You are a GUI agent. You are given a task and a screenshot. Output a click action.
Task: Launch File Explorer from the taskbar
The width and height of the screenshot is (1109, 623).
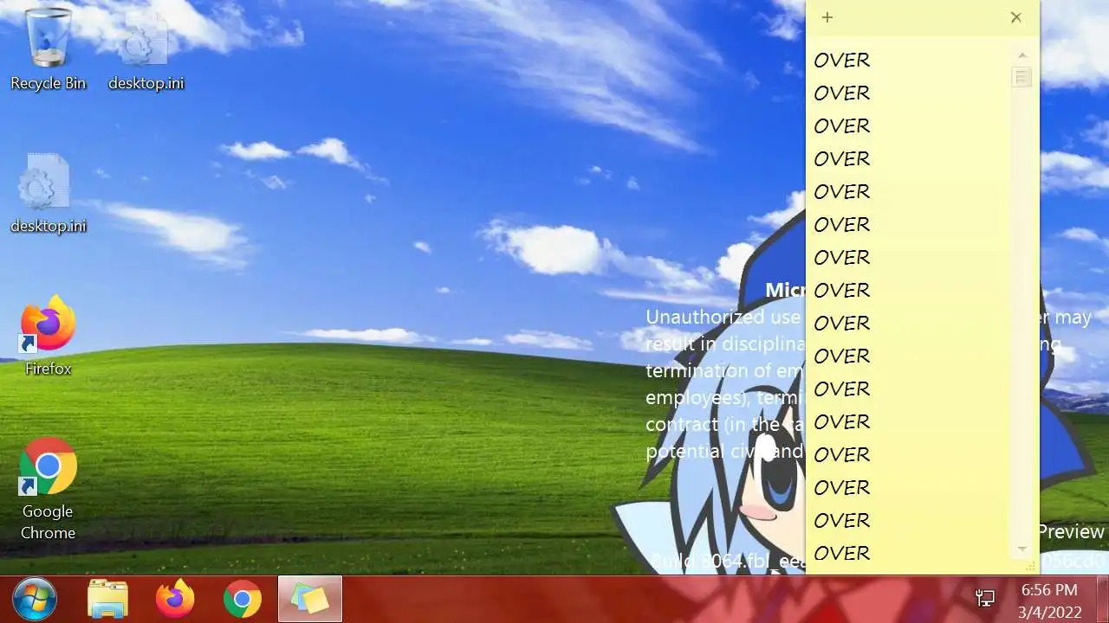coord(108,599)
